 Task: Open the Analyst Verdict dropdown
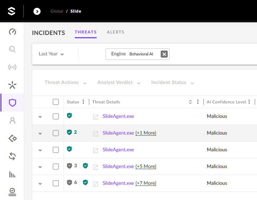(119, 83)
